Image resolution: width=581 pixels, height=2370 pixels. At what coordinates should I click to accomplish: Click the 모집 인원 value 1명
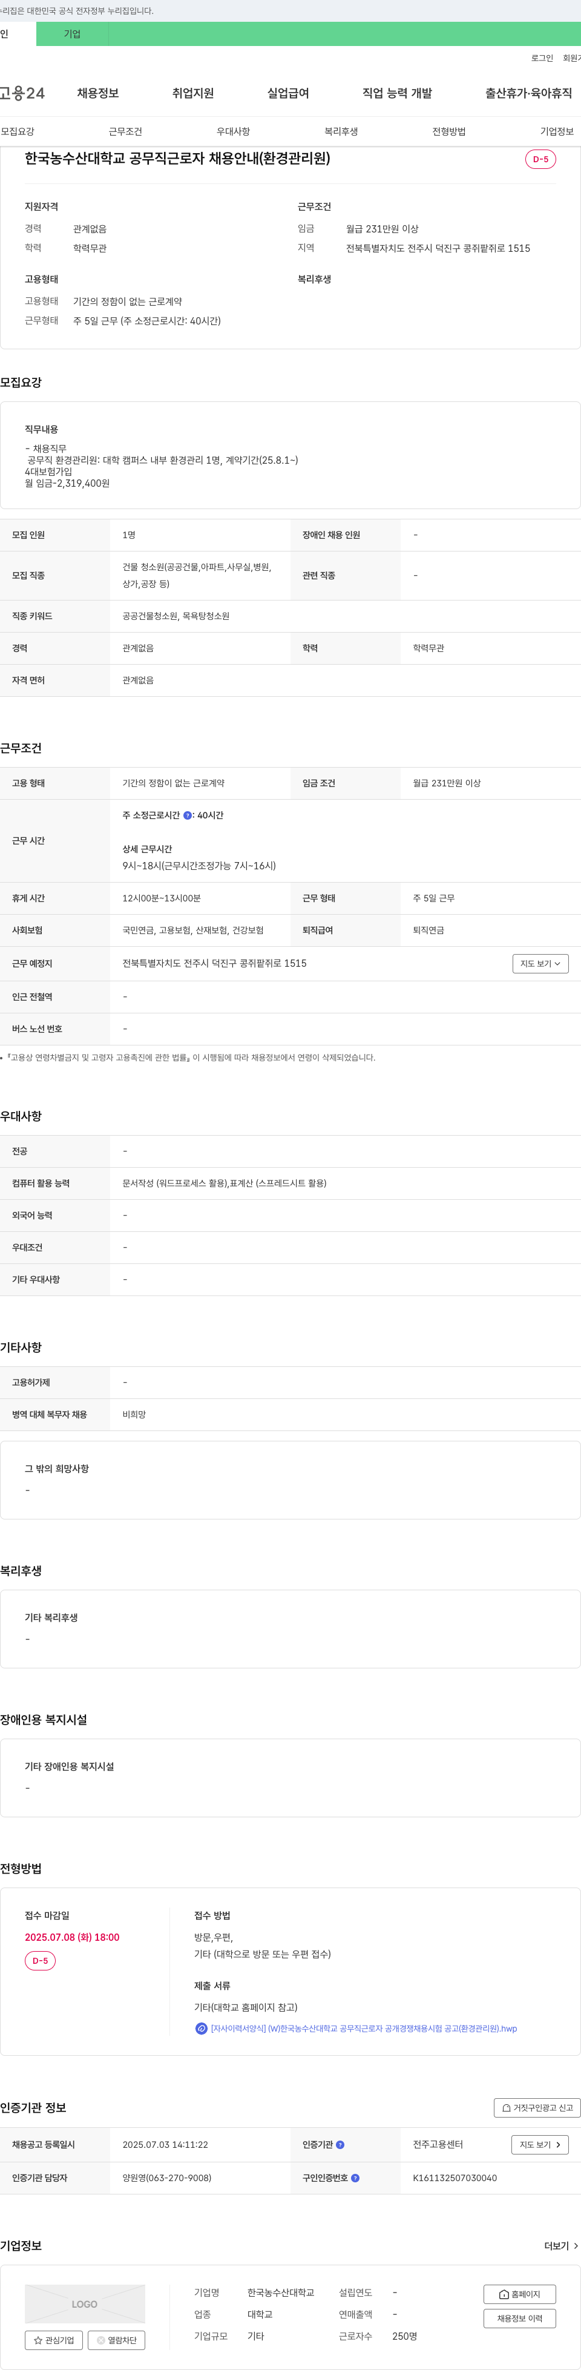[x=129, y=536]
